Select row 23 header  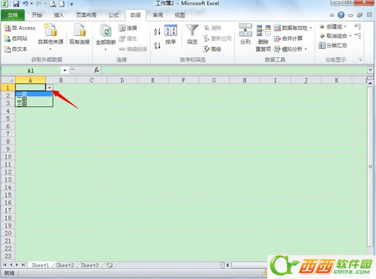coord(8,256)
